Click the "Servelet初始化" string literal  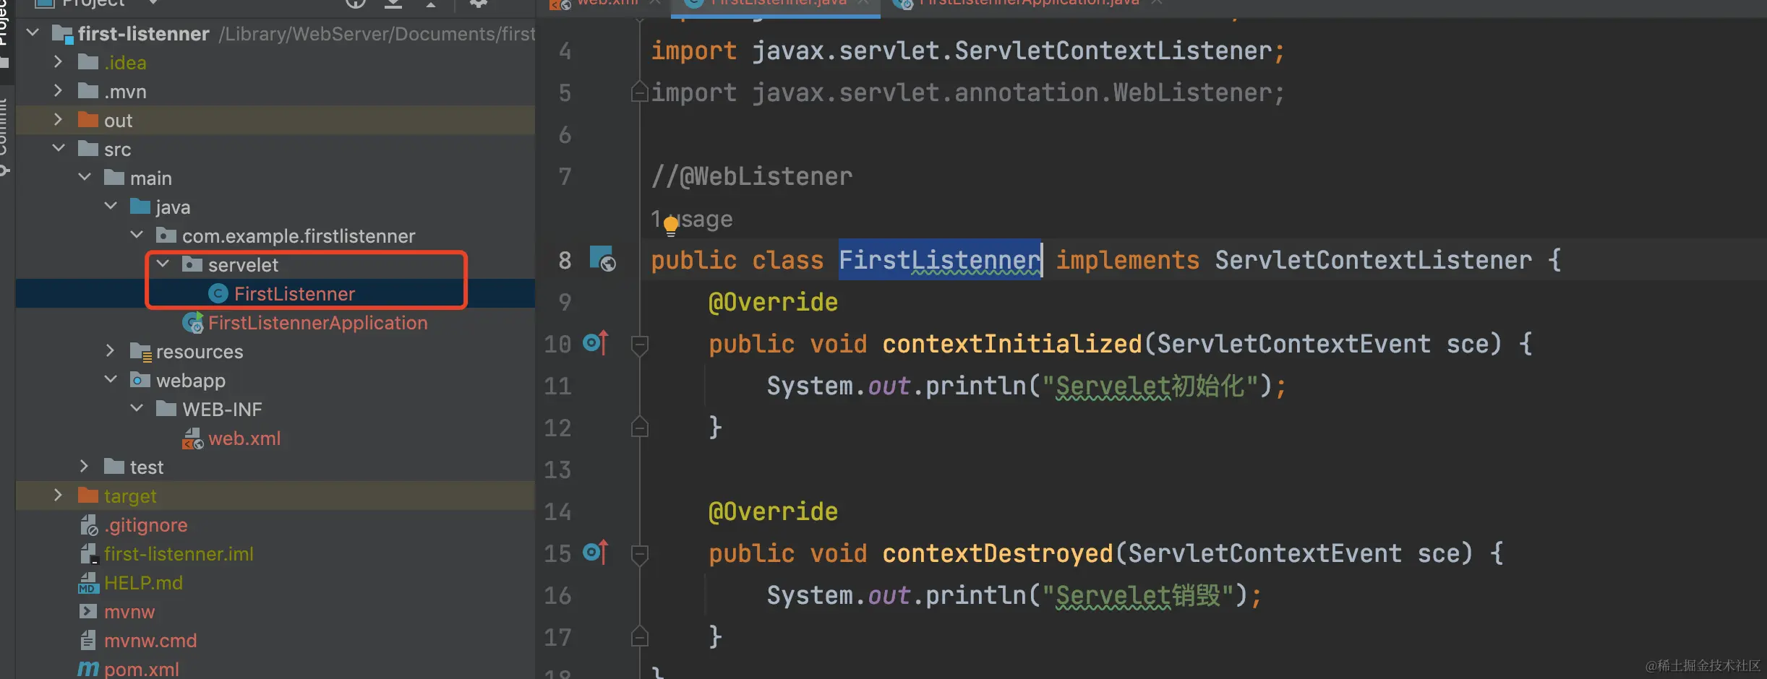tap(1150, 386)
